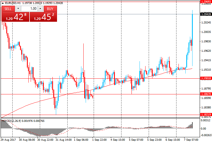
Task: Increase lot volume with up arrow
Action: point(40,9)
